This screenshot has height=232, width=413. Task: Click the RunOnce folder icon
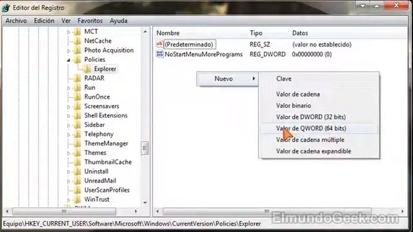pos(77,97)
